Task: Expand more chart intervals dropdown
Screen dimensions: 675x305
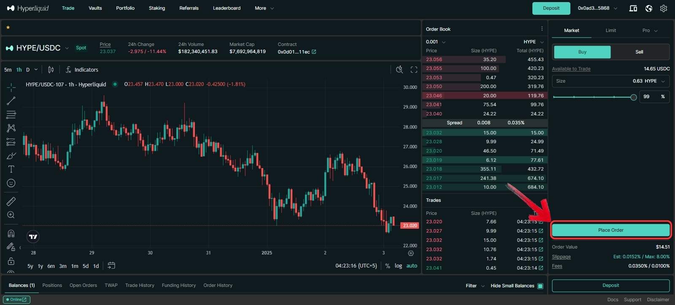Action: click(x=36, y=70)
